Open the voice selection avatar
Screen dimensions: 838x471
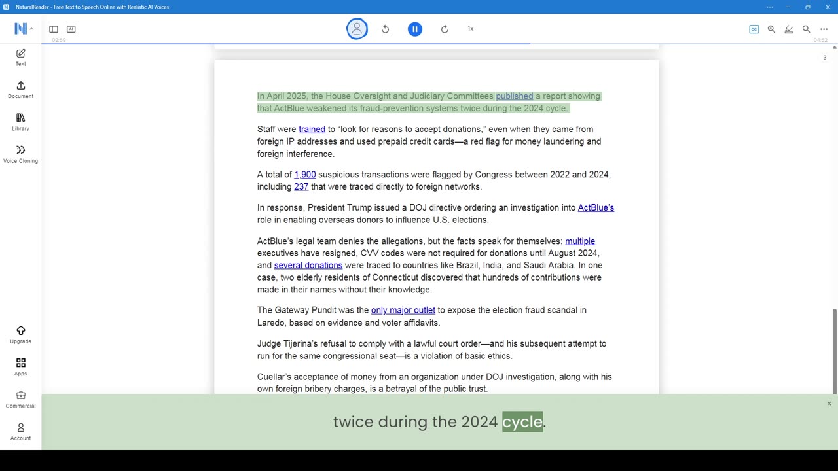357,29
